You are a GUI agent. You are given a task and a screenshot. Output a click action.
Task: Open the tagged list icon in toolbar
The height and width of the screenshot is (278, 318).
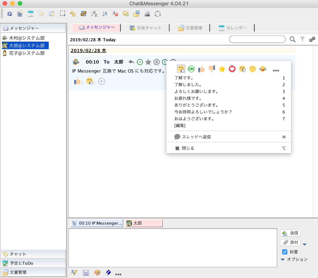coord(52,14)
